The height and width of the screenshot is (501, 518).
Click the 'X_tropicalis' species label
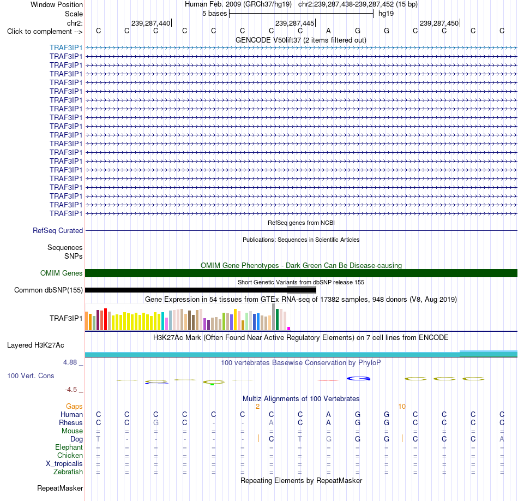pyautogui.click(x=64, y=464)
